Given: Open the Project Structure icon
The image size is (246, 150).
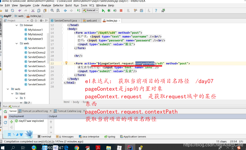Looking at the screenshot, I should (x=142, y=11).
